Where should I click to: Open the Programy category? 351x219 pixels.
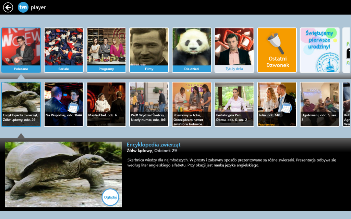106,50
